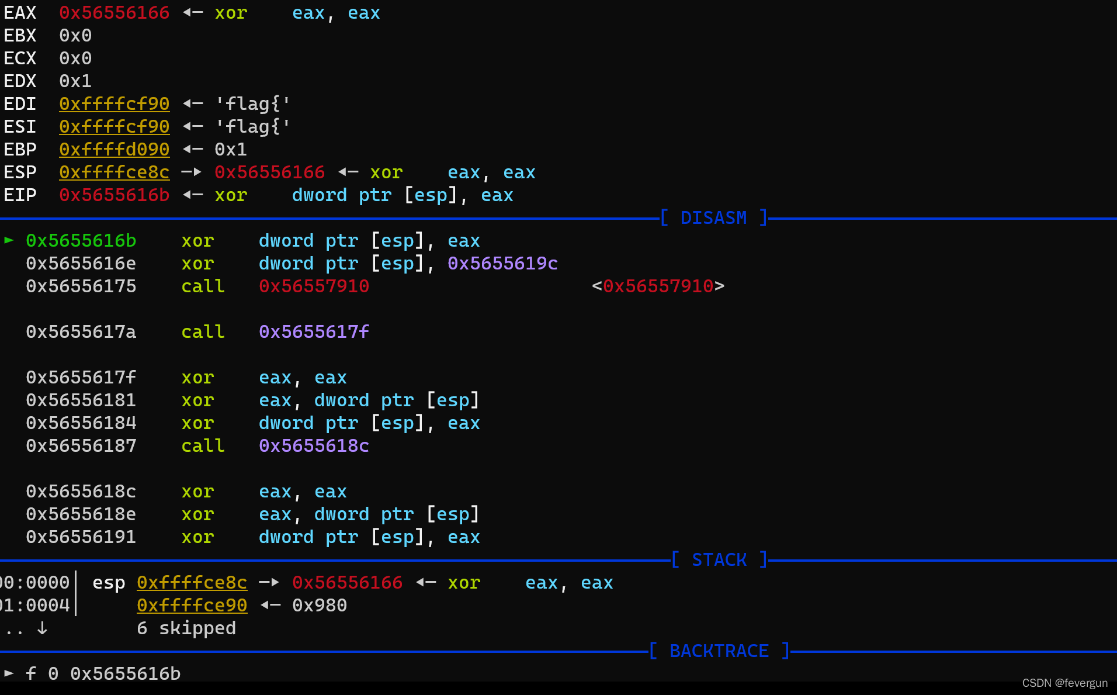
Task: Click the EIP value 0x5655616b
Action: pyautogui.click(x=114, y=195)
